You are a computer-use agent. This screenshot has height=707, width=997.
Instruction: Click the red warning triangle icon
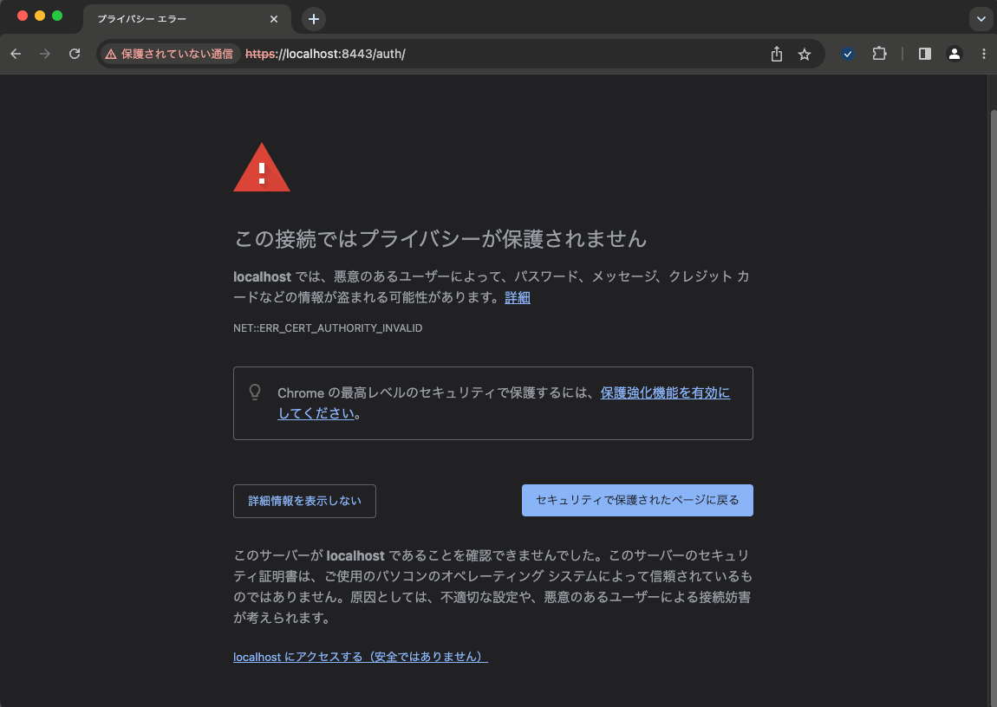[x=261, y=167]
